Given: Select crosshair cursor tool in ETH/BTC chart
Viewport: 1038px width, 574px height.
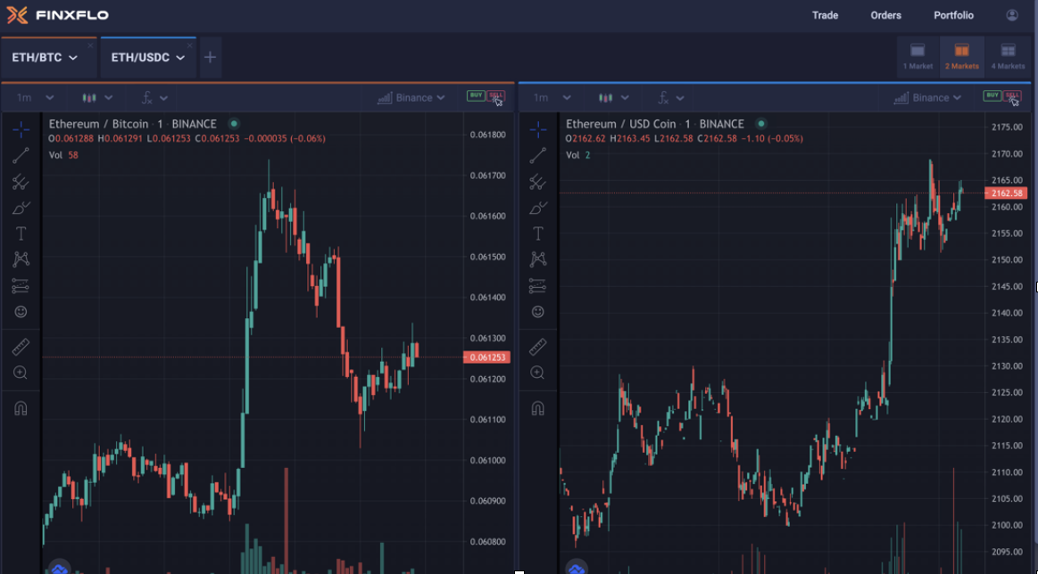Looking at the screenshot, I should [x=21, y=129].
